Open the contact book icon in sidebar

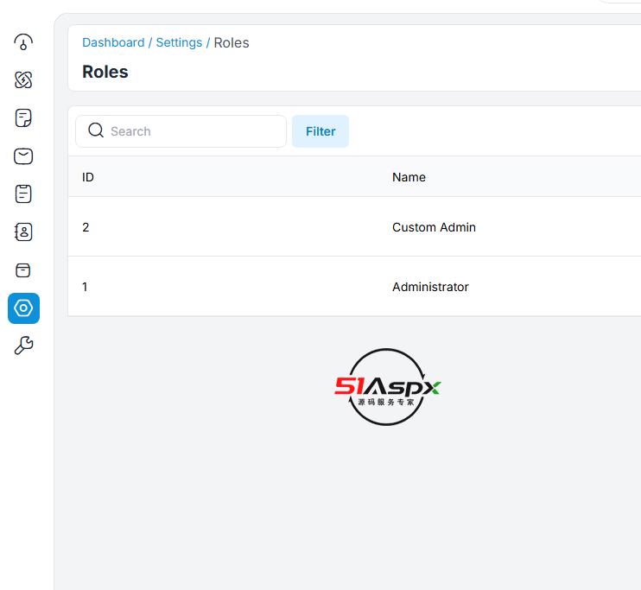pyautogui.click(x=23, y=232)
